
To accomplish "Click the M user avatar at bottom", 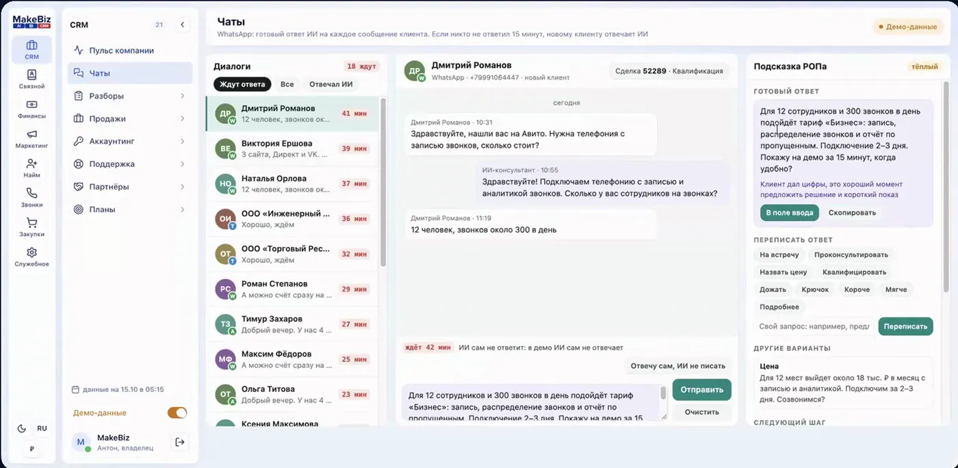I will (x=81, y=443).
